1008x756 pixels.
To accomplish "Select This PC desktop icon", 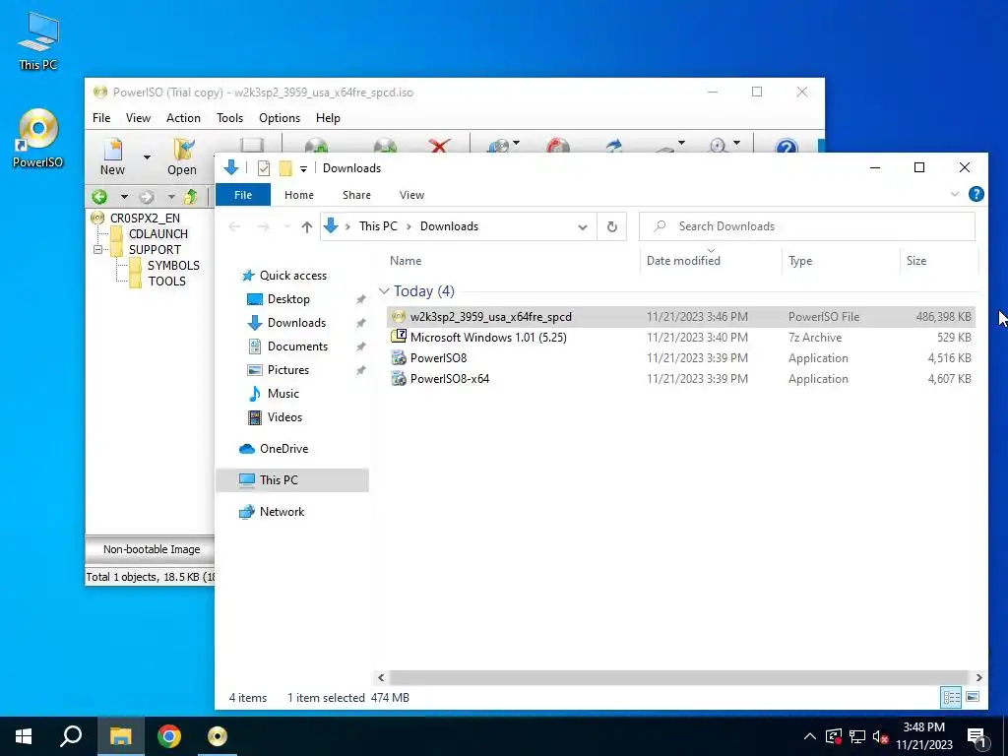I will pyautogui.click(x=38, y=41).
